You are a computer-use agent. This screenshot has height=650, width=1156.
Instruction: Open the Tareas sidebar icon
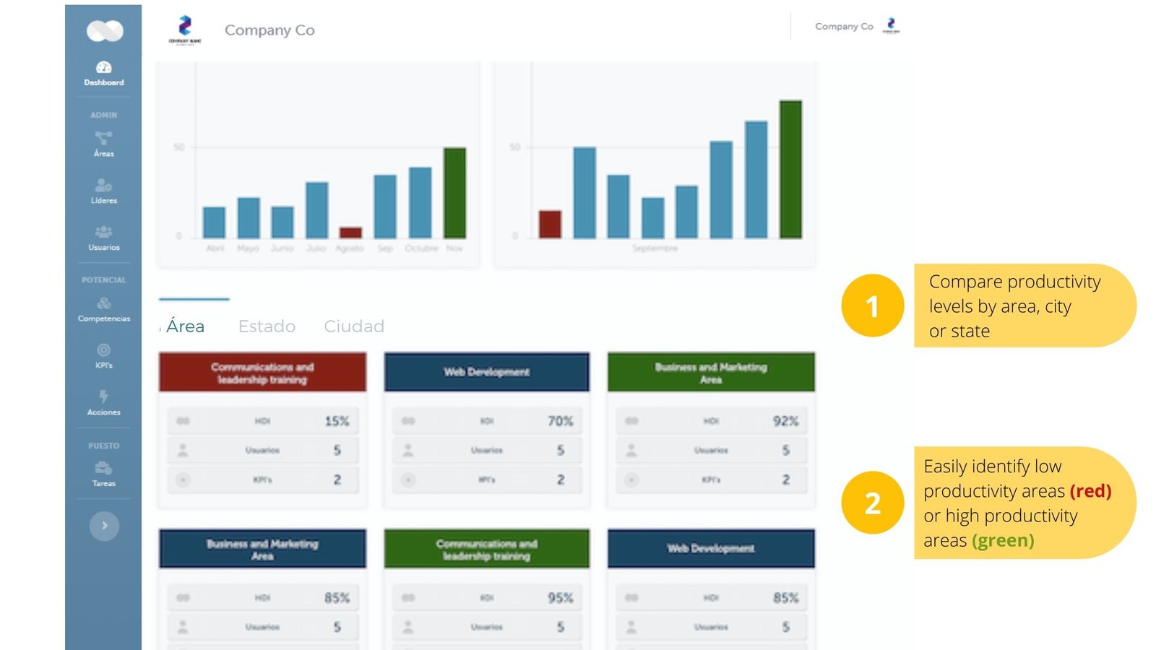point(103,467)
